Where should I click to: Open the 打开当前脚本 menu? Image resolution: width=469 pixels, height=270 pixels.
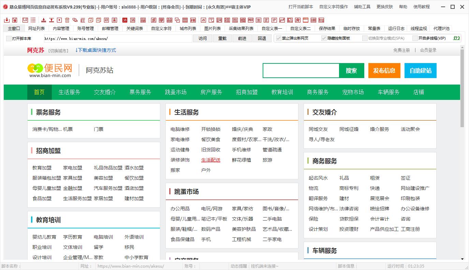click(301, 7)
